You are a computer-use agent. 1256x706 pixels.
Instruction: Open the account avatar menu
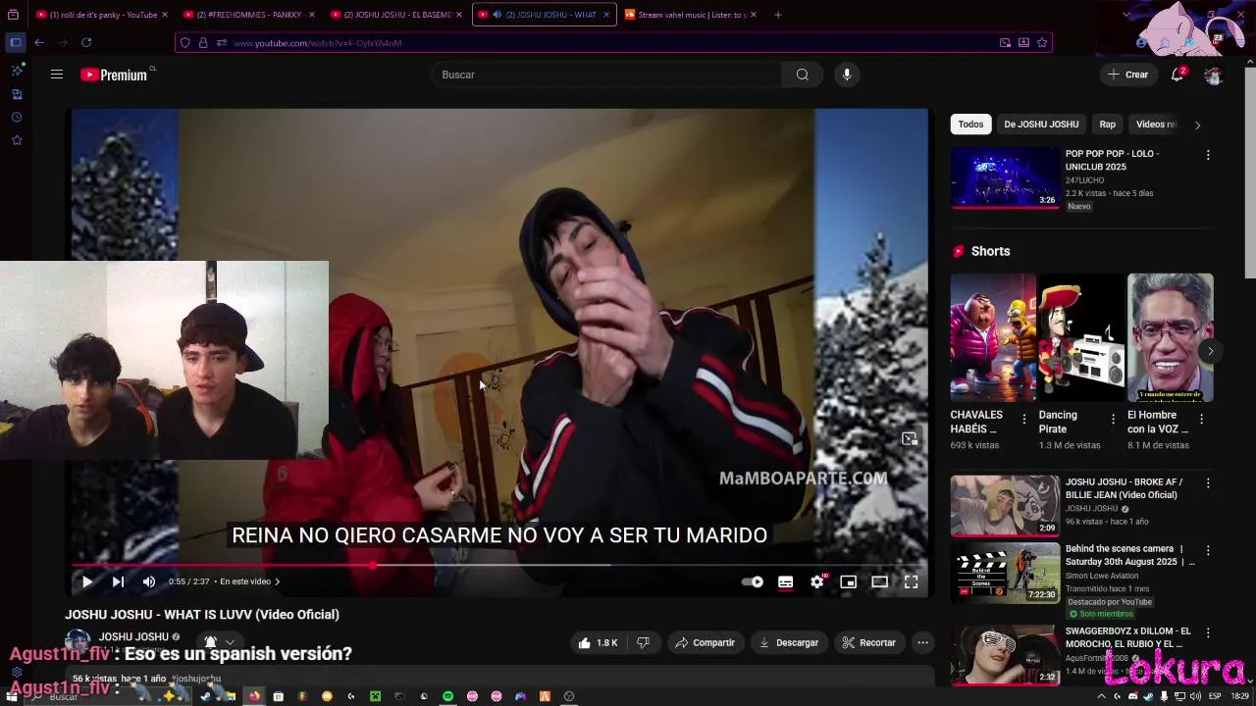(x=1214, y=75)
